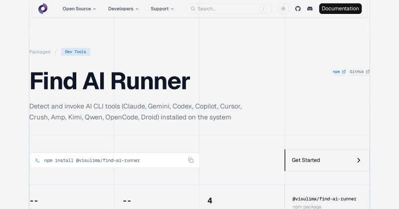Open the Discord icon link
This screenshot has height=209, width=399.
[x=310, y=8]
